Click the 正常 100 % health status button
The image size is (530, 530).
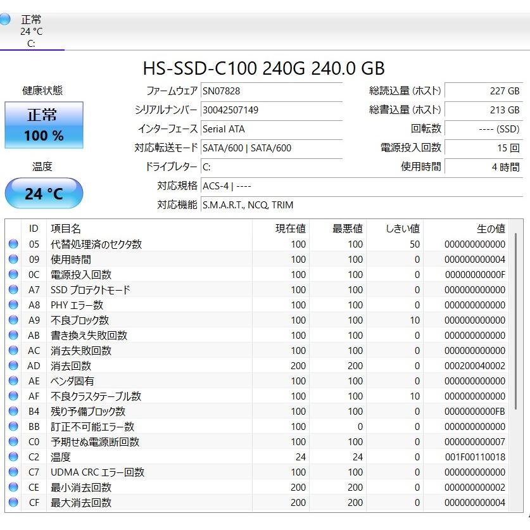click(x=44, y=125)
